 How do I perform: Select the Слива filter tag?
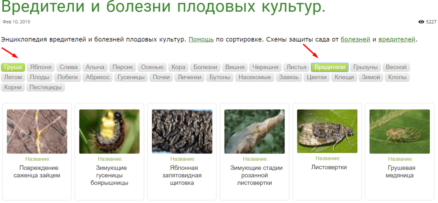[69, 67]
